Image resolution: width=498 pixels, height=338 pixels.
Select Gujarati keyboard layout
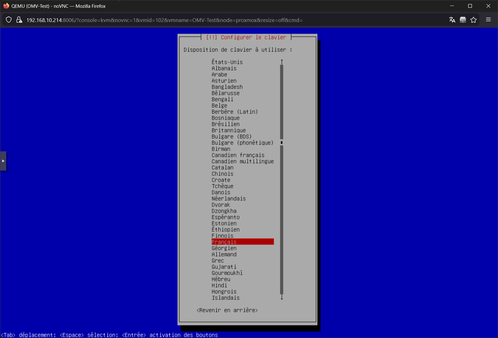(x=224, y=267)
